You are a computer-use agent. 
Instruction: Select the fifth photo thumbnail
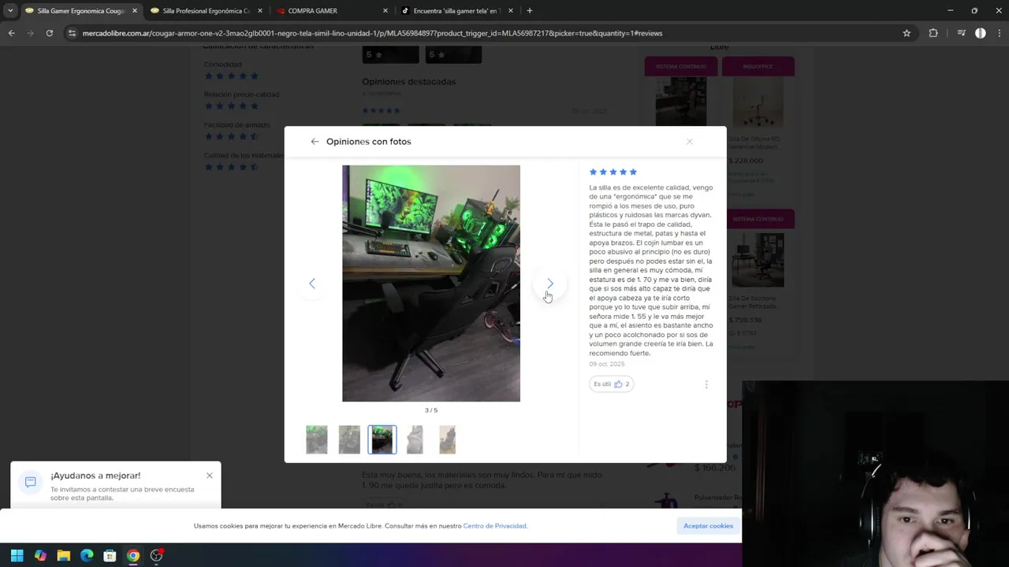[447, 439]
